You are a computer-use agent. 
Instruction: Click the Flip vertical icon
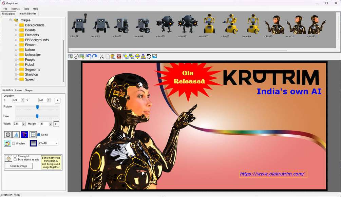tap(137, 56)
